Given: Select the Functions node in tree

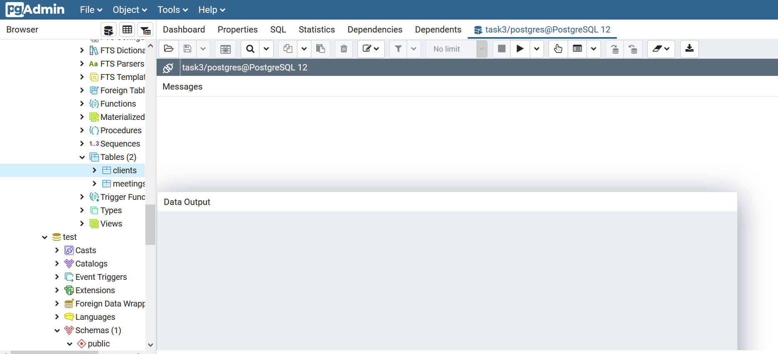Looking at the screenshot, I should (x=118, y=104).
